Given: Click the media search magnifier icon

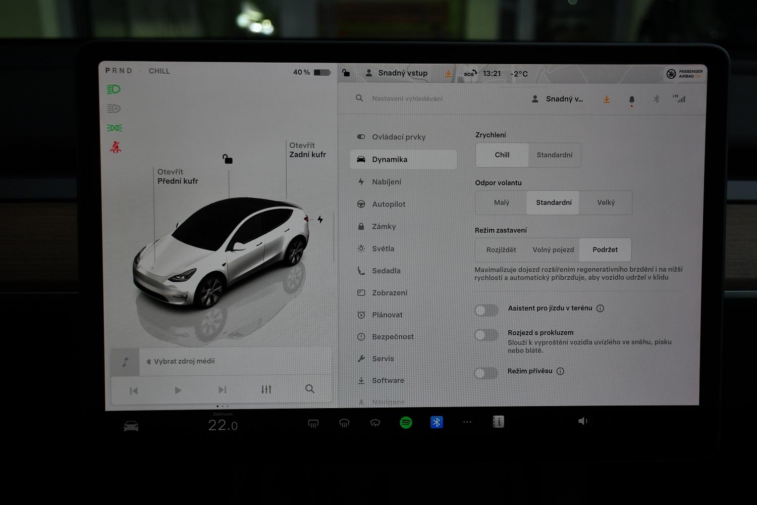Looking at the screenshot, I should pyautogui.click(x=310, y=389).
